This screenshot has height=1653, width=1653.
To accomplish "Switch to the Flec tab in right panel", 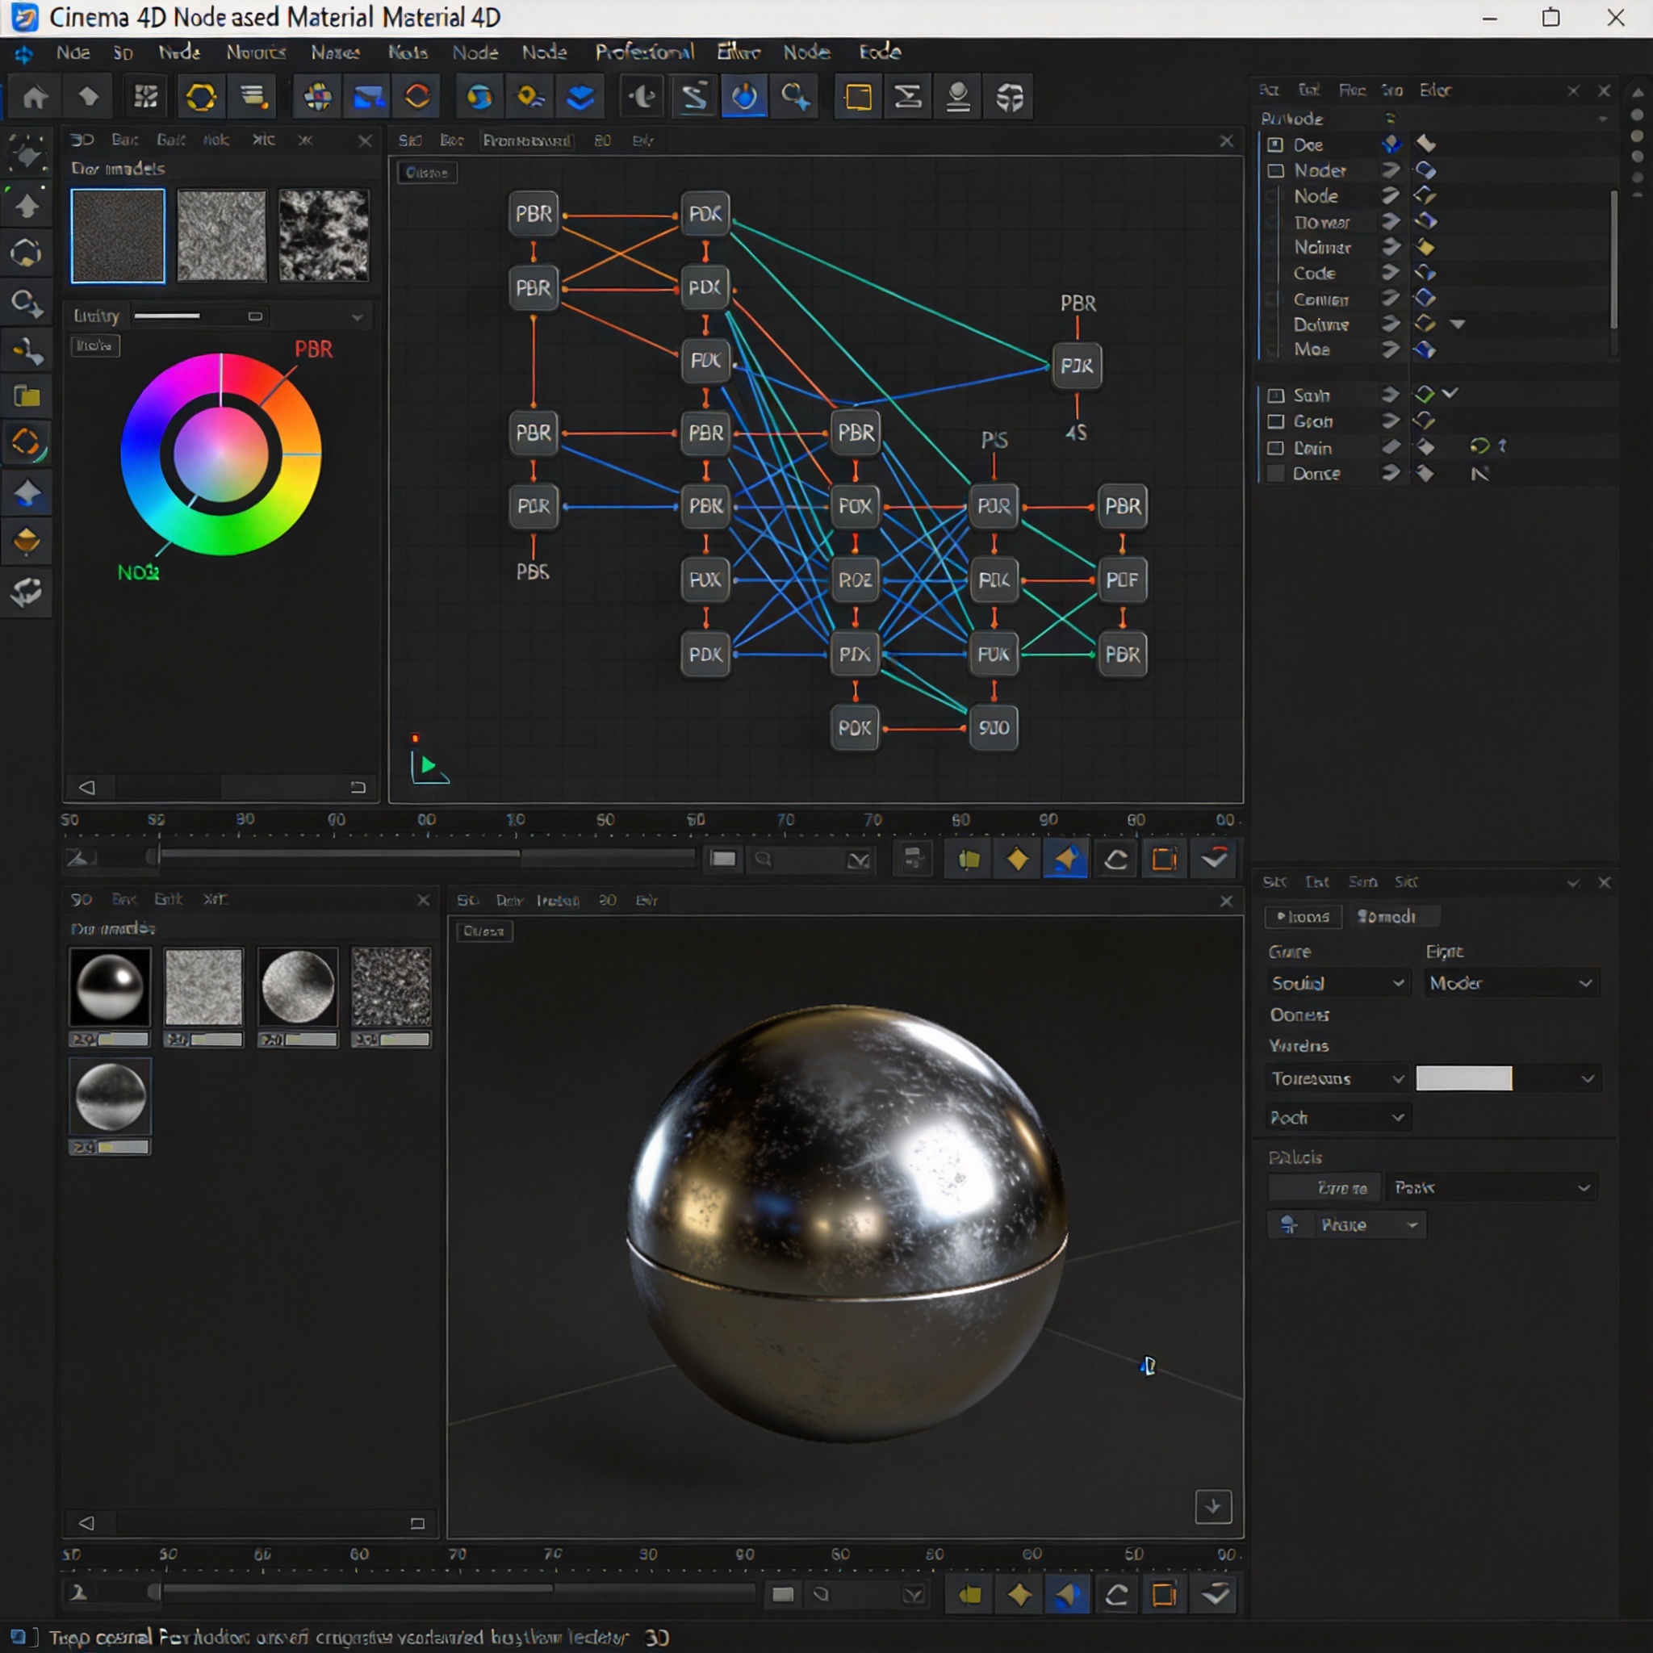I will point(1352,90).
